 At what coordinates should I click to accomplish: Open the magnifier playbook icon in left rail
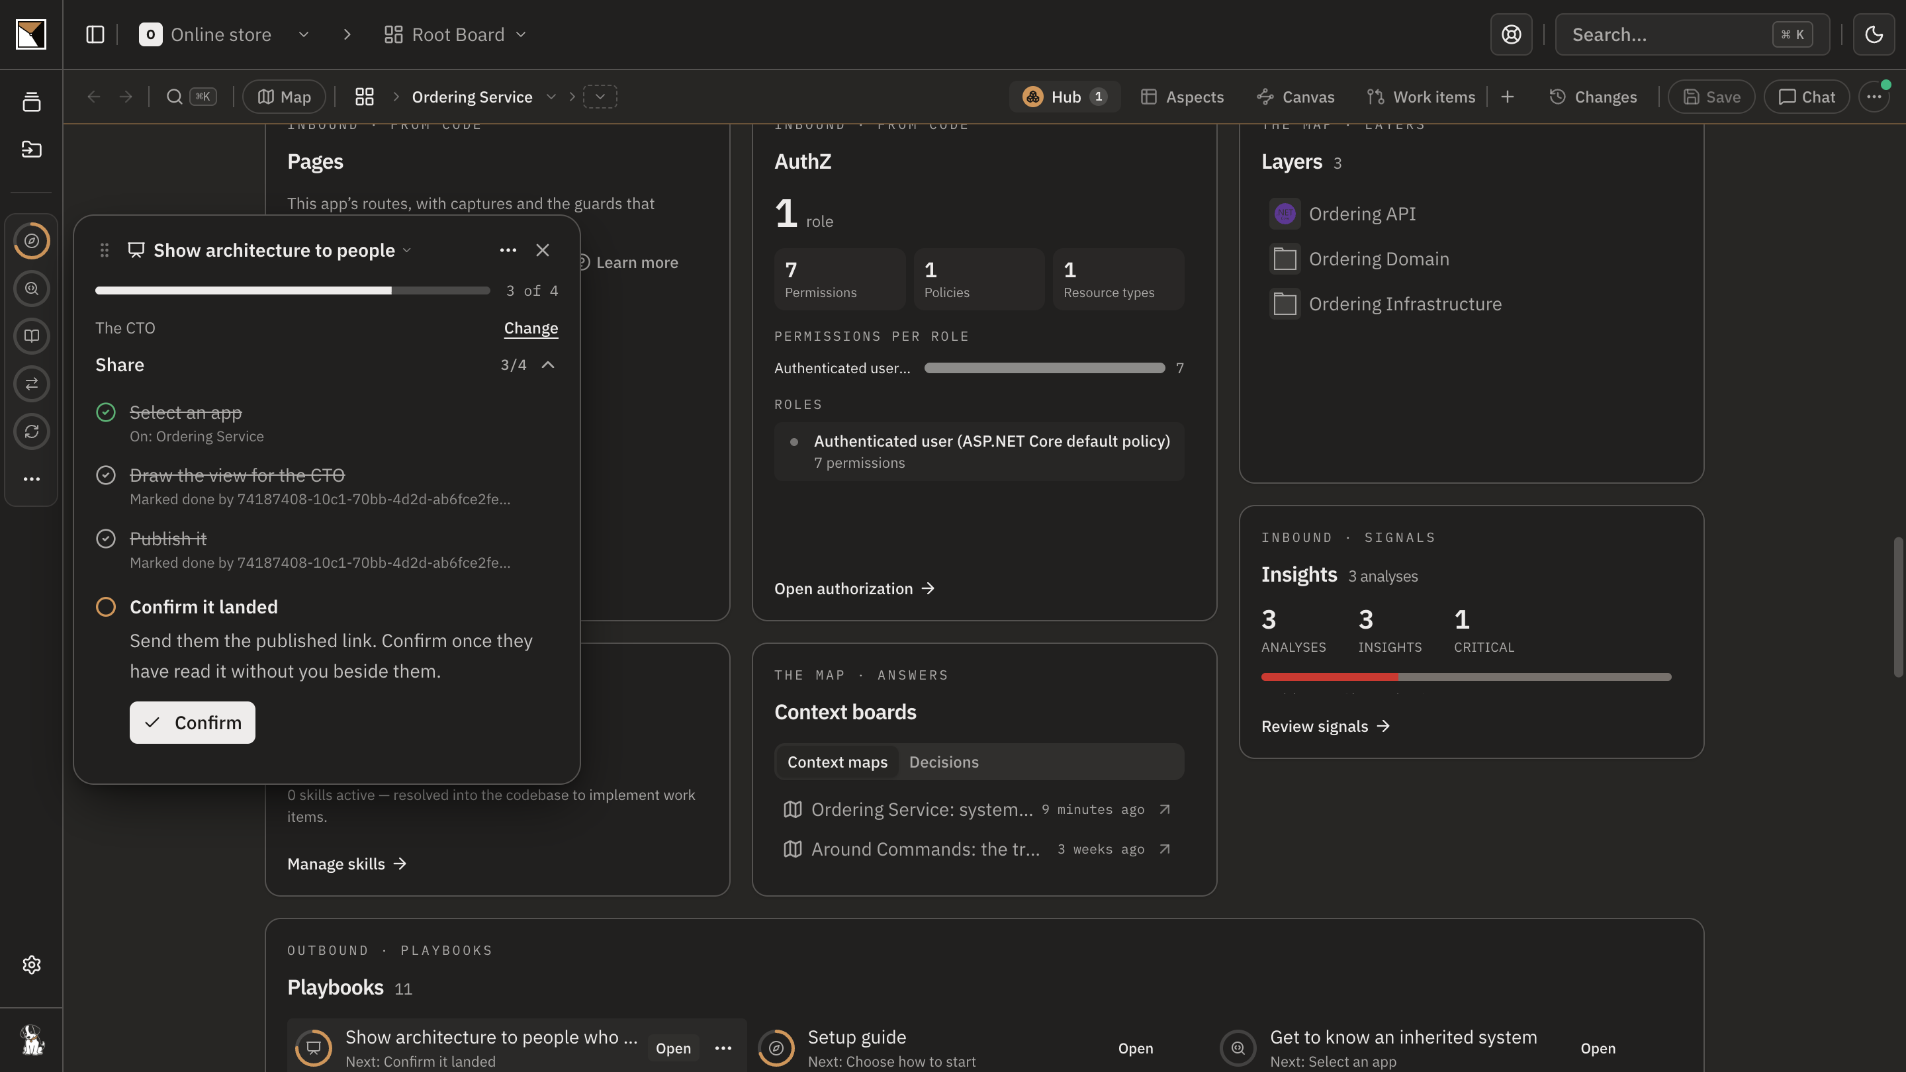[x=31, y=289]
